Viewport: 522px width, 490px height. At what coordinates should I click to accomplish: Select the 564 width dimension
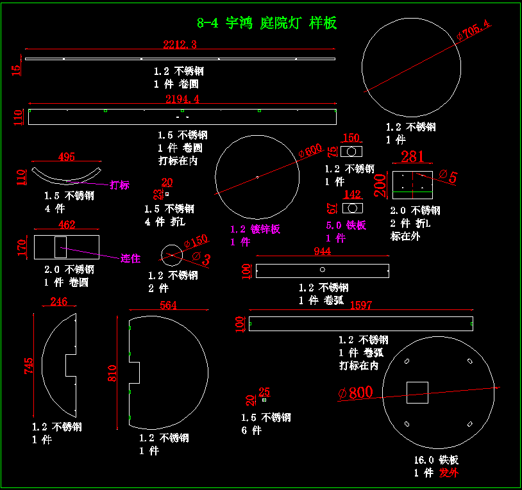coord(168,306)
